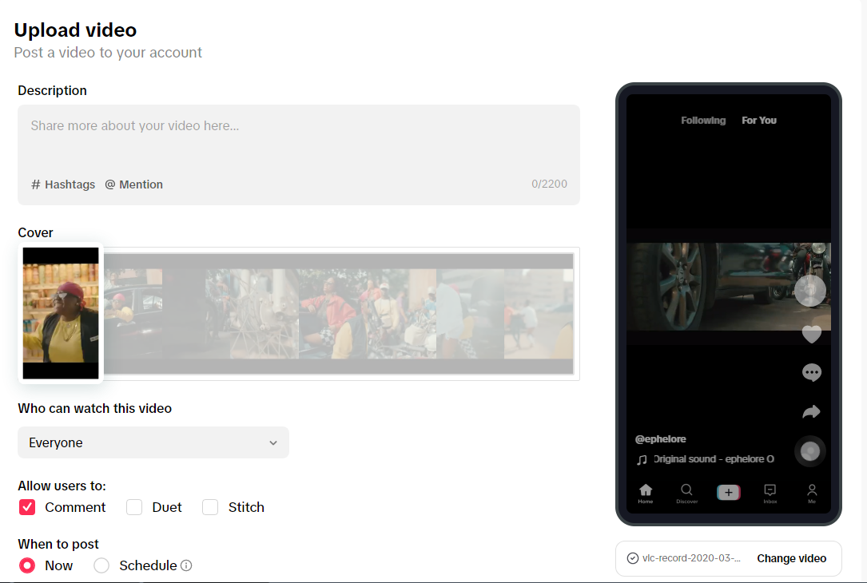Click the info icon next to Schedule
Viewport: 867px width, 583px height.
coord(186,565)
